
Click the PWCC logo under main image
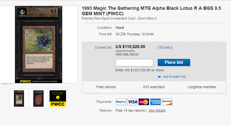pyautogui.click(x=25, y=81)
